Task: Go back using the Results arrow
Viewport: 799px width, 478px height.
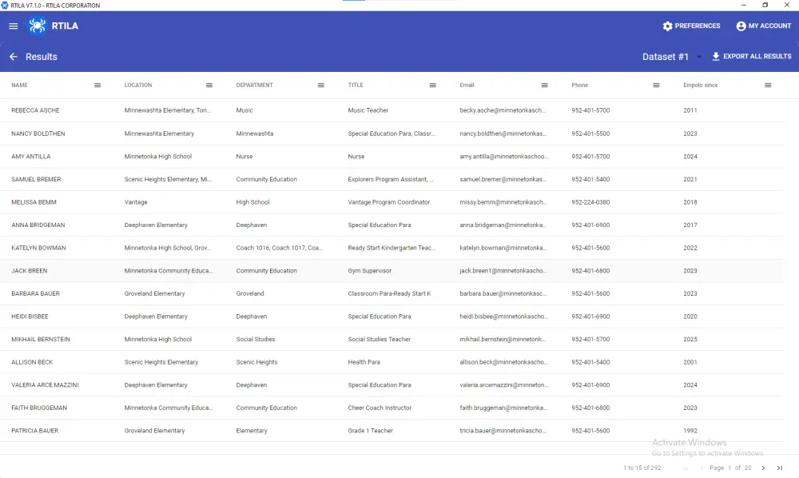Action: pos(14,57)
